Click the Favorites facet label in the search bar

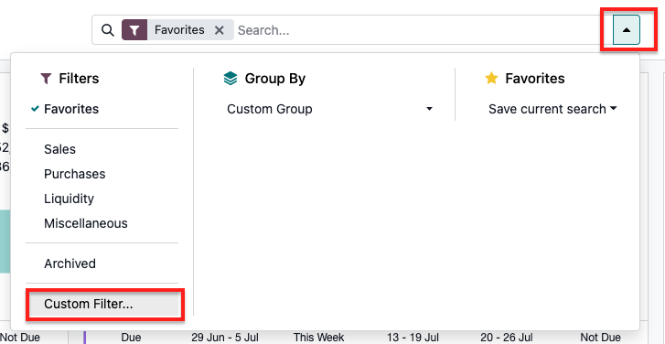tap(179, 30)
